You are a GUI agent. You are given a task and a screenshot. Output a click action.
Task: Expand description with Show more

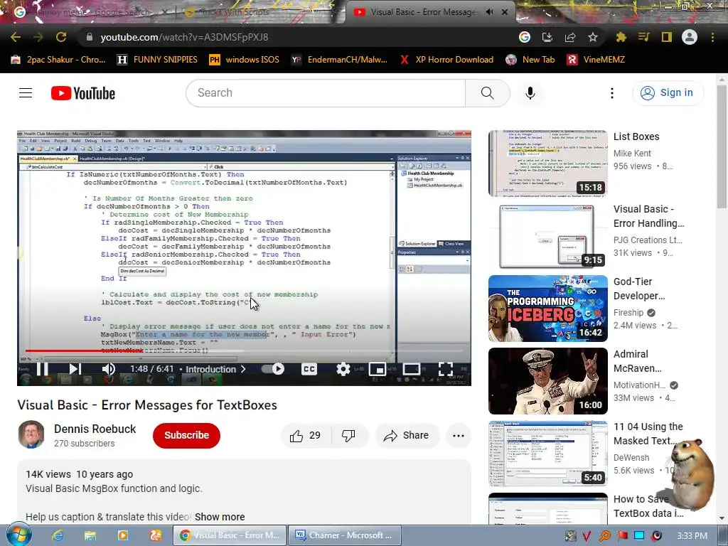(220, 517)
